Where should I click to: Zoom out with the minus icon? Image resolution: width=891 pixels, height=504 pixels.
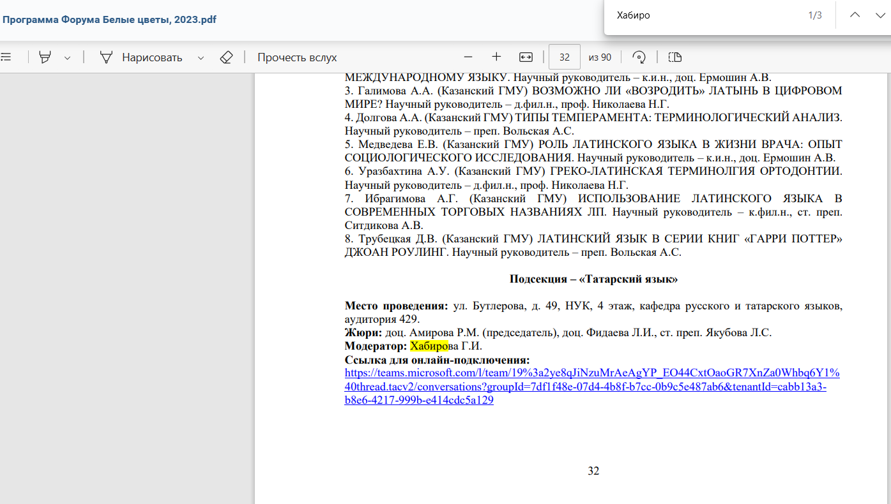point(468,57)
